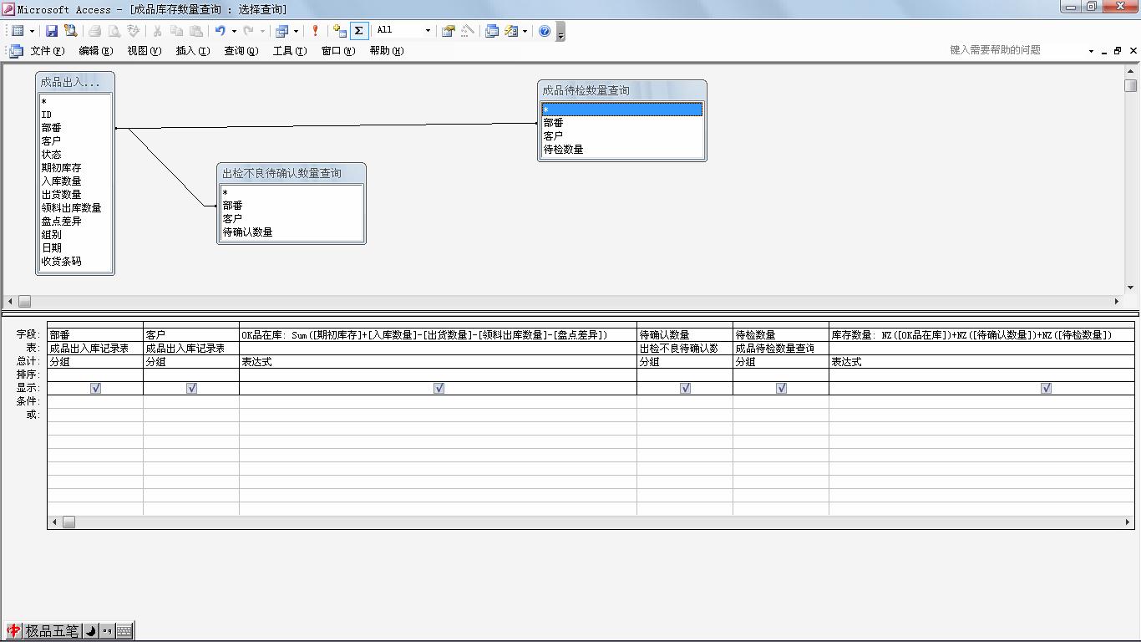Open the 查询 menu
This screenshot has width=1141, height=642.
tap(241, 51)
